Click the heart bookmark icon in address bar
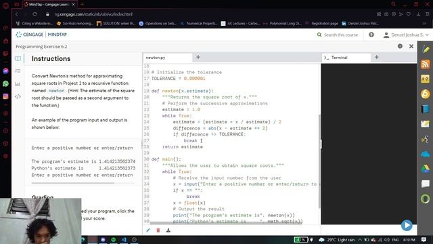 pyautogui.click(x=409, y=14)
